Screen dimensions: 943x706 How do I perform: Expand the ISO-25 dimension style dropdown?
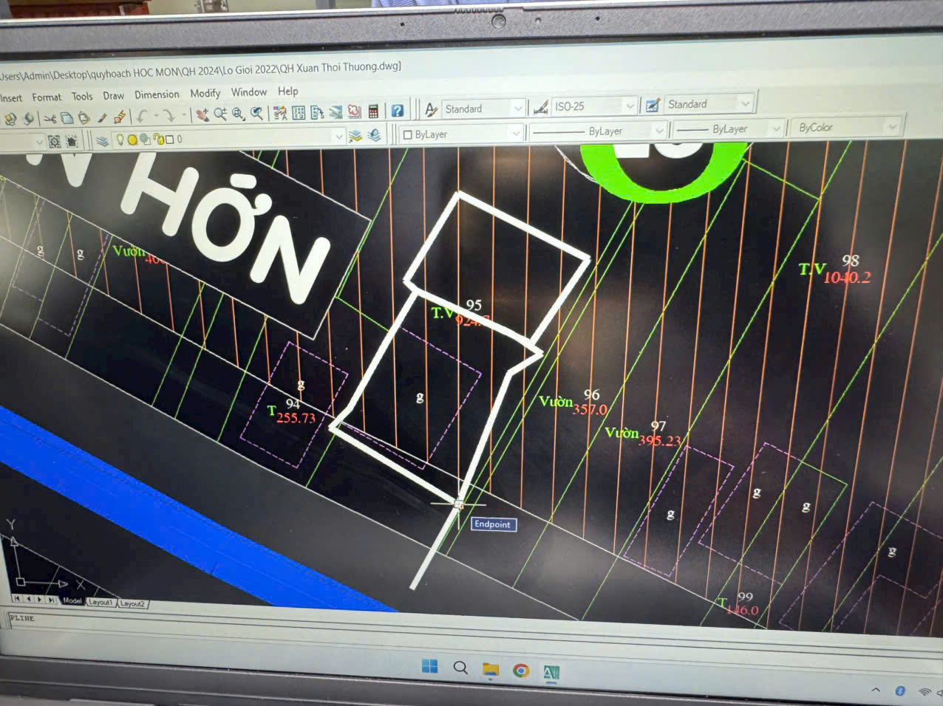pyautogui.click(x=630, y=106)
